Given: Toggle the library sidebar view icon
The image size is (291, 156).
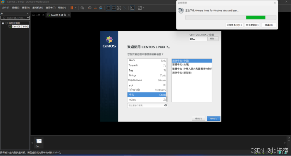Looking at the screenshot, I should click(108, 8).
